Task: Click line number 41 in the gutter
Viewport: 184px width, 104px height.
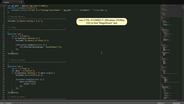Action: (x=3, y=92)
